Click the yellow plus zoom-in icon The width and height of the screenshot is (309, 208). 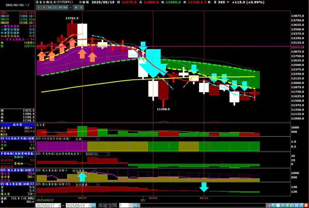pos(287,205)
